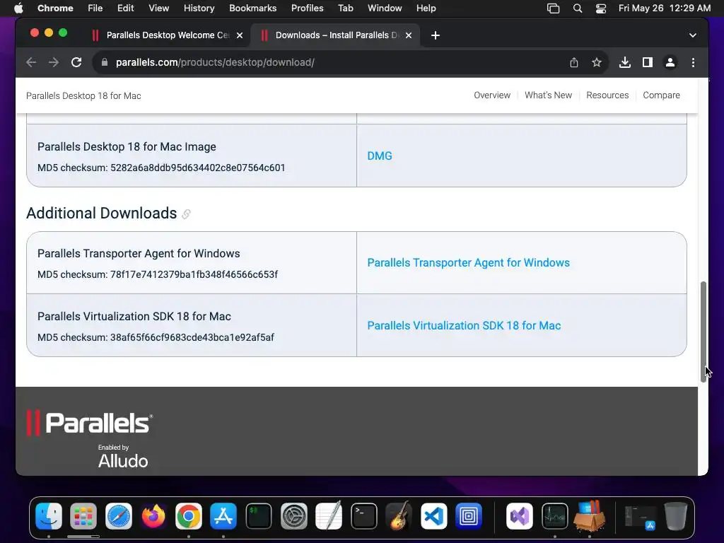Click the lock icon in the address bar
Viewport: 724px width, 543px height.
(105, 62)
